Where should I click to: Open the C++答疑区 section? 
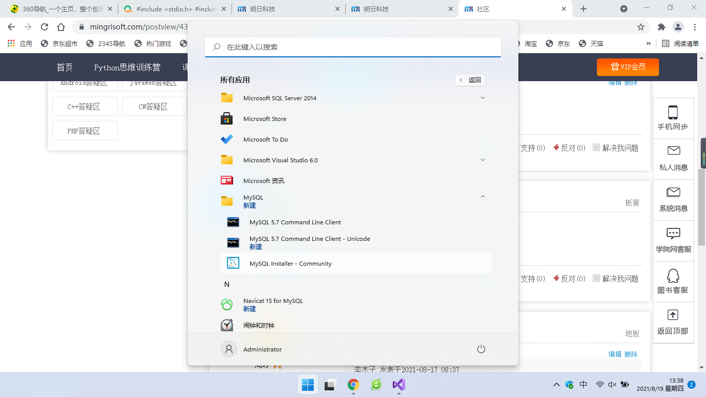85,106
